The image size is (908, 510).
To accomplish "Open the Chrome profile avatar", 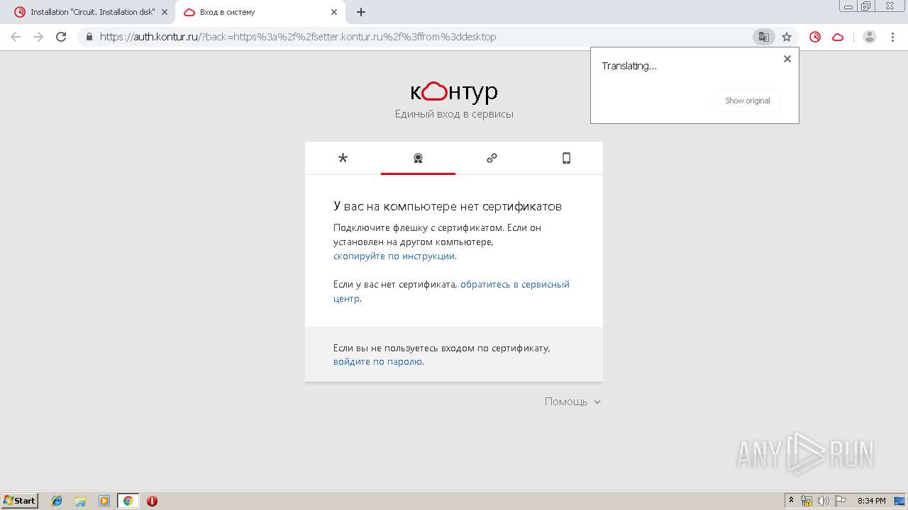I will point(870,37).
